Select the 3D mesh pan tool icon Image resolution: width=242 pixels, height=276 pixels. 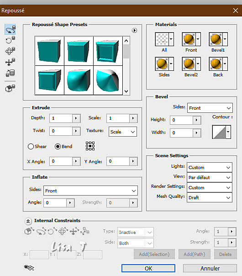coord(10,51)
